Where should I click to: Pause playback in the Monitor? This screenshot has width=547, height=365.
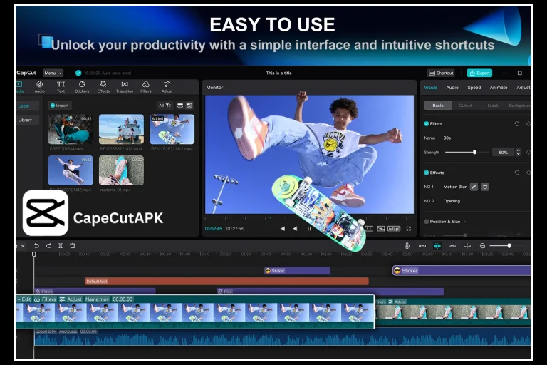309,229
